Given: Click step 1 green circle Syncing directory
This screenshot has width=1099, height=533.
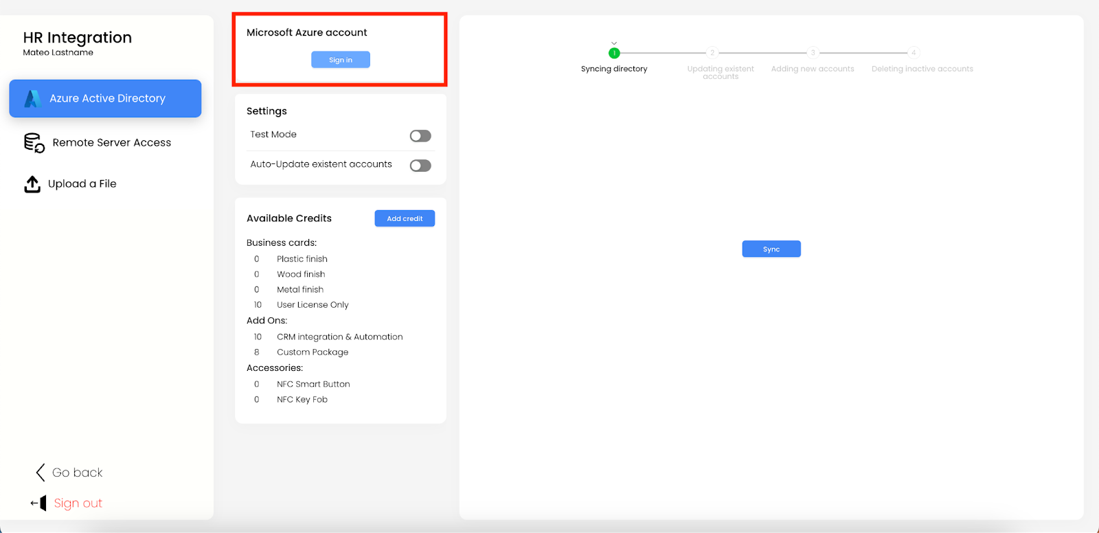Looking at the screenshot, I should click(x=614, y=53).
